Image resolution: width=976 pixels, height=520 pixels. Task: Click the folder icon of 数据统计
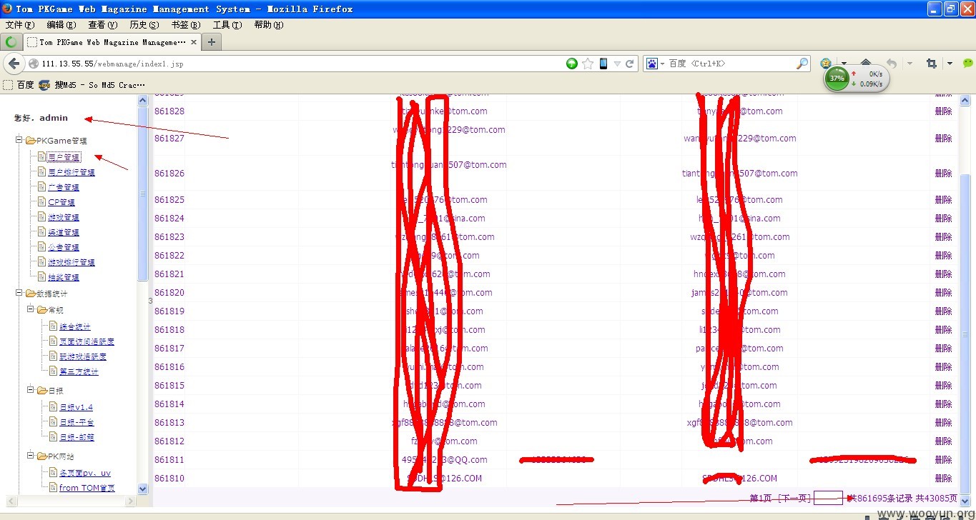tap(31, 294)
